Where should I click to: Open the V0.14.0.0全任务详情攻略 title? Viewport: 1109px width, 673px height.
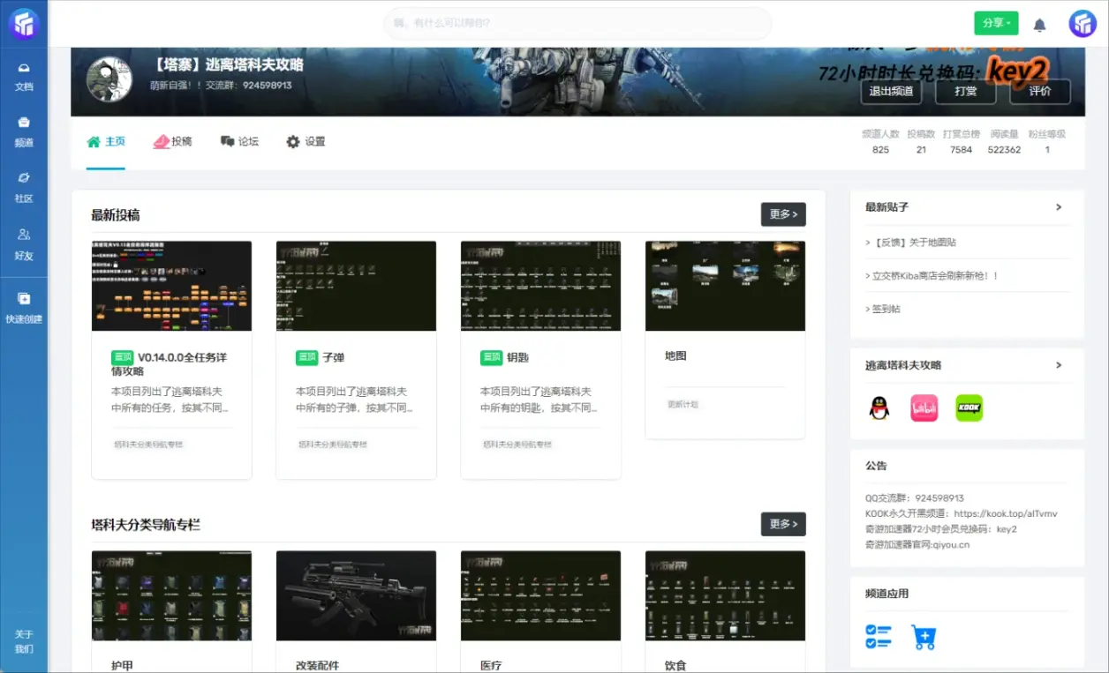170,364
